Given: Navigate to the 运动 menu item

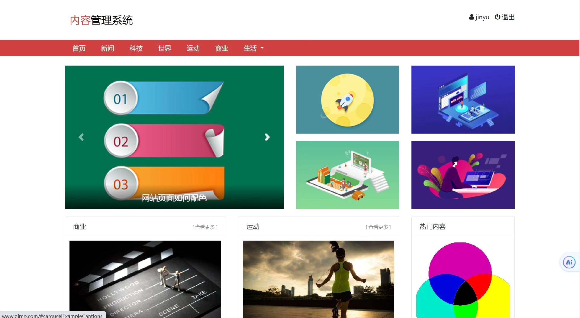Looking at the screenshot, I should pos(193,48).
